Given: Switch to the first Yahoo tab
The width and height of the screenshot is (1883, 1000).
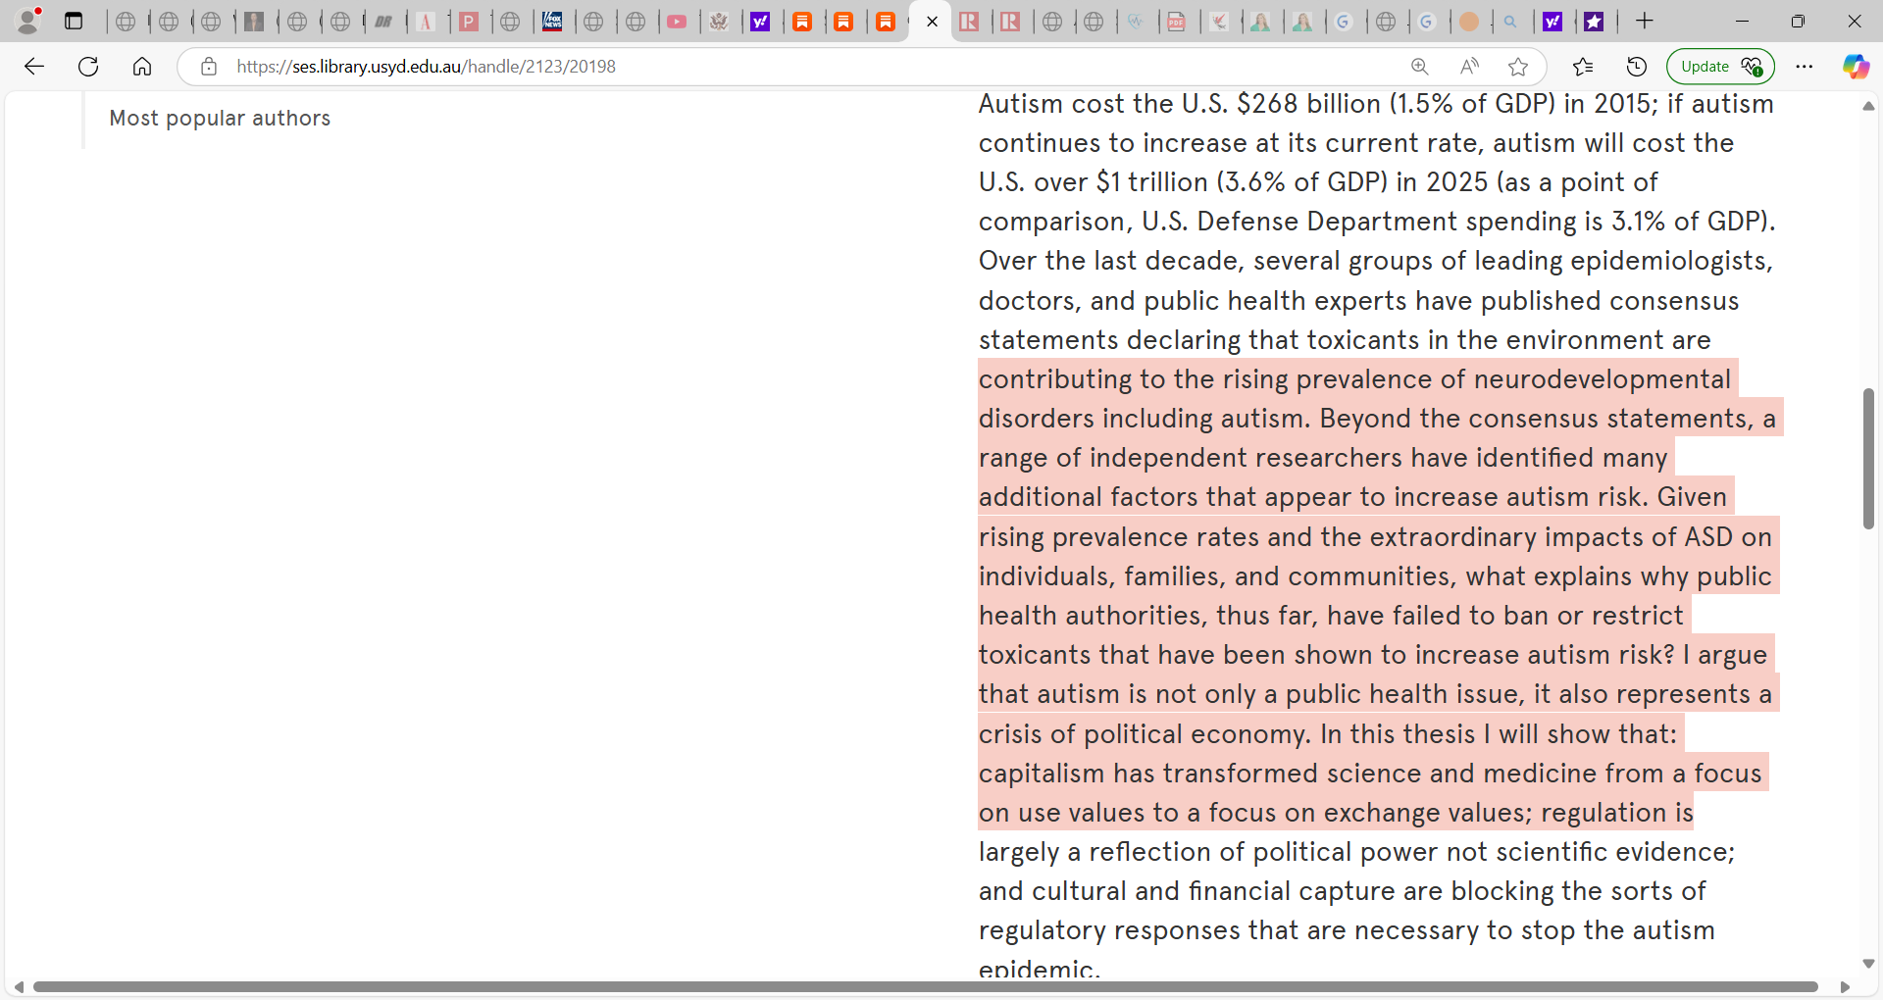Looking at the screenshot, I should pos(760,22).
